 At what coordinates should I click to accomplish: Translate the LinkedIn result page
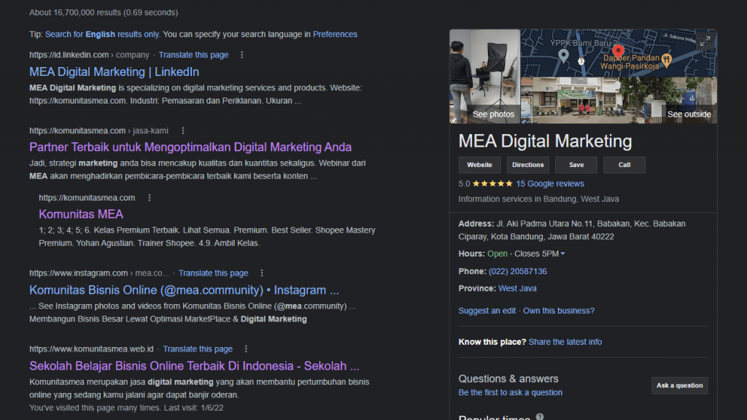pos(193,55)
